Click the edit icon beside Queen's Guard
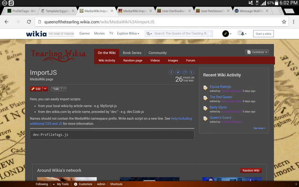This screenshot has width=299, height=187. click(x=206, y=119)
